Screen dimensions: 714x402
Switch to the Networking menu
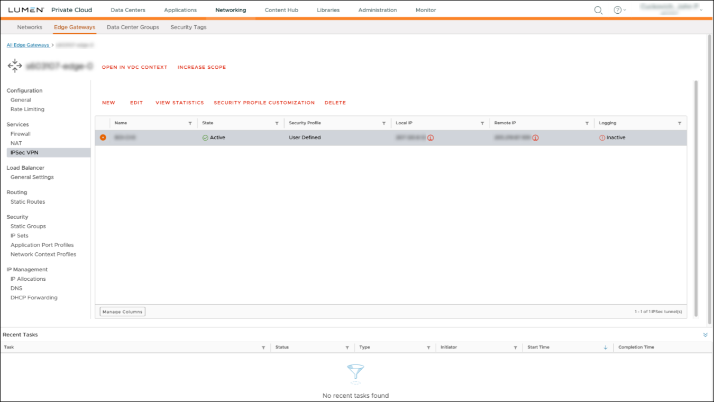click(231, 10)
